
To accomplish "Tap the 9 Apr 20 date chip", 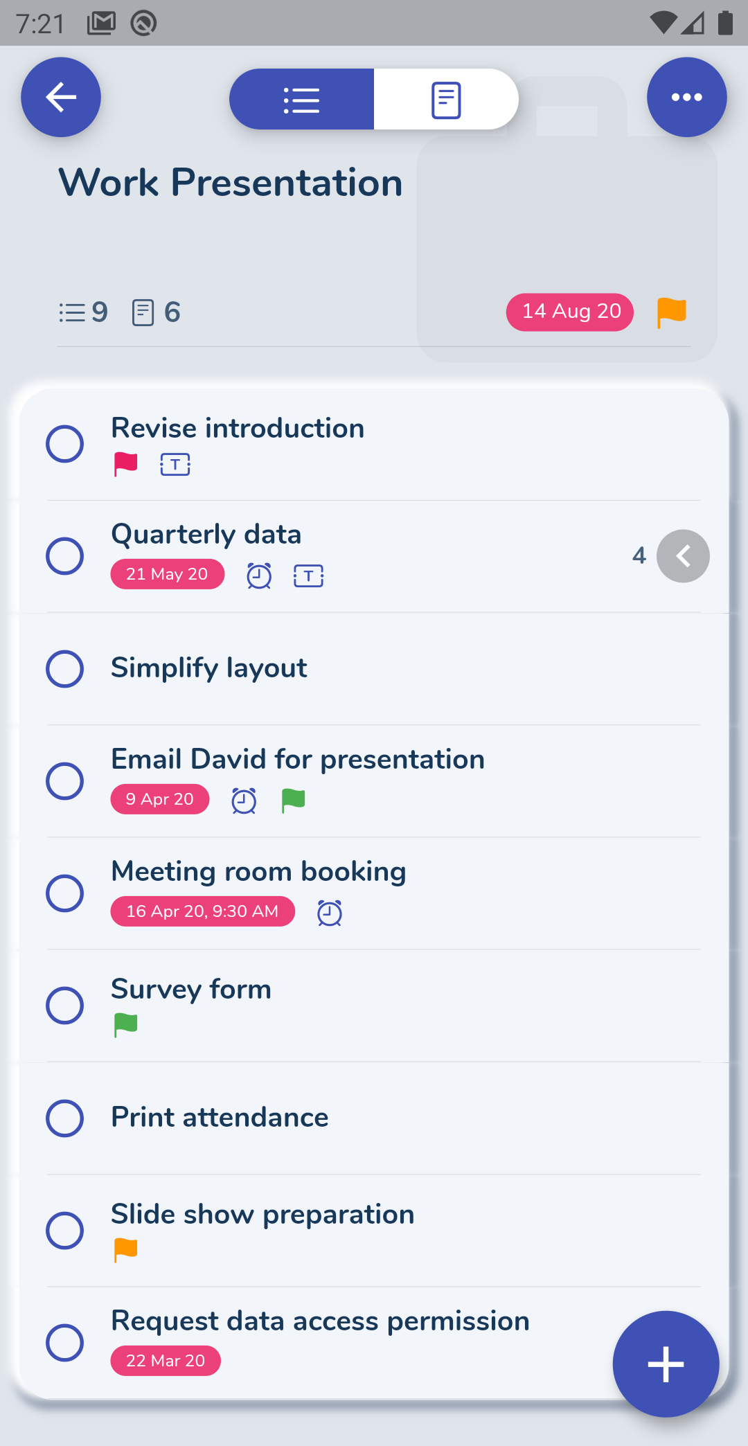I will (159, 799).
